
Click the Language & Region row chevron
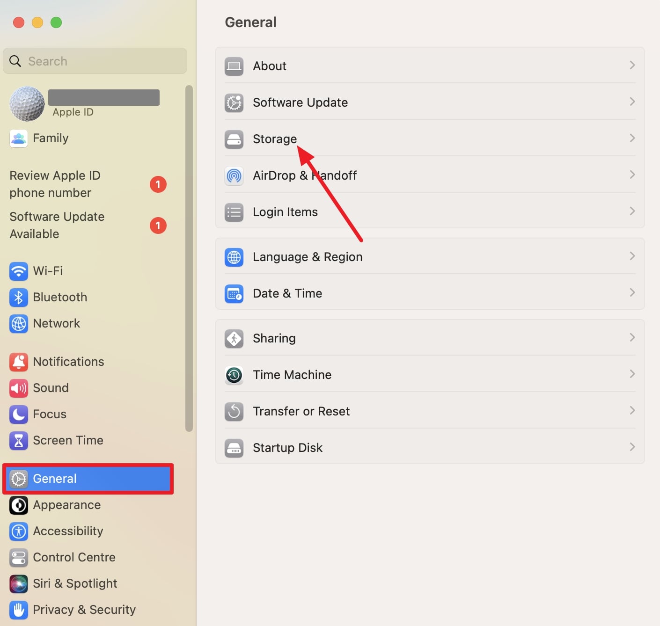coord(632,256)
